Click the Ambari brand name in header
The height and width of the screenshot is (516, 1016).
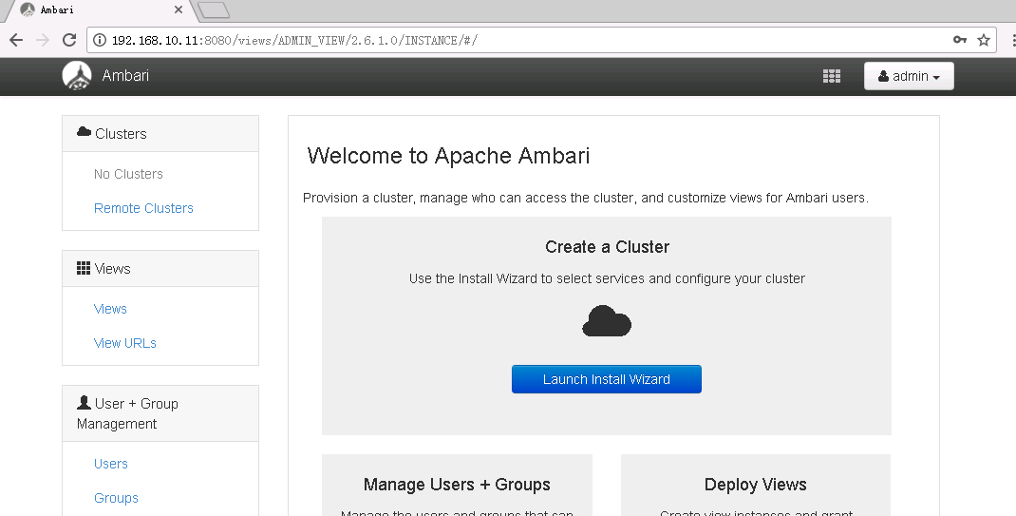125,76
